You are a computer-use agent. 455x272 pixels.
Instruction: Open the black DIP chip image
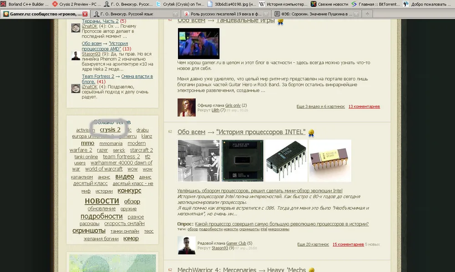[x=286, y=161]
